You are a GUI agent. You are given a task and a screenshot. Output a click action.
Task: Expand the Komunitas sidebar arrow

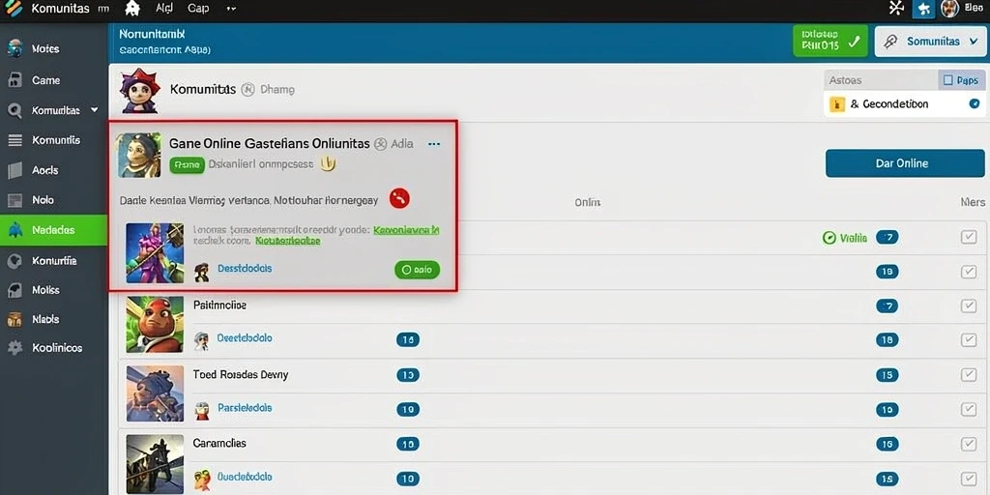pos(95,110)
